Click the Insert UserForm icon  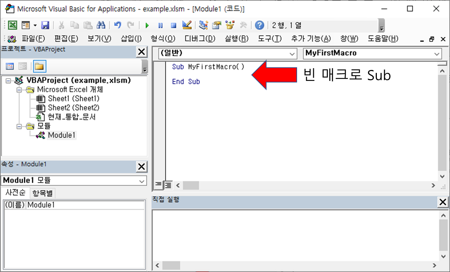(25, 25)
